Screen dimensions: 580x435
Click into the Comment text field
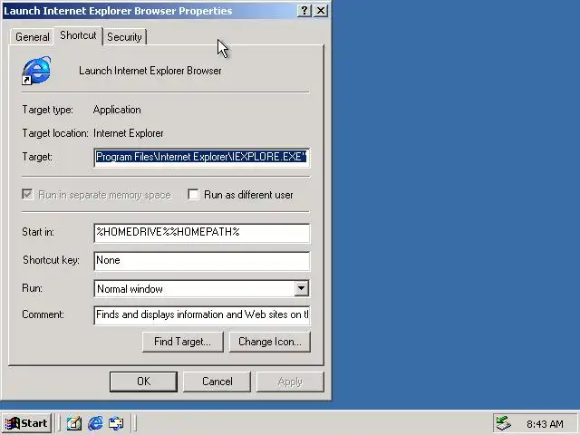202,314
